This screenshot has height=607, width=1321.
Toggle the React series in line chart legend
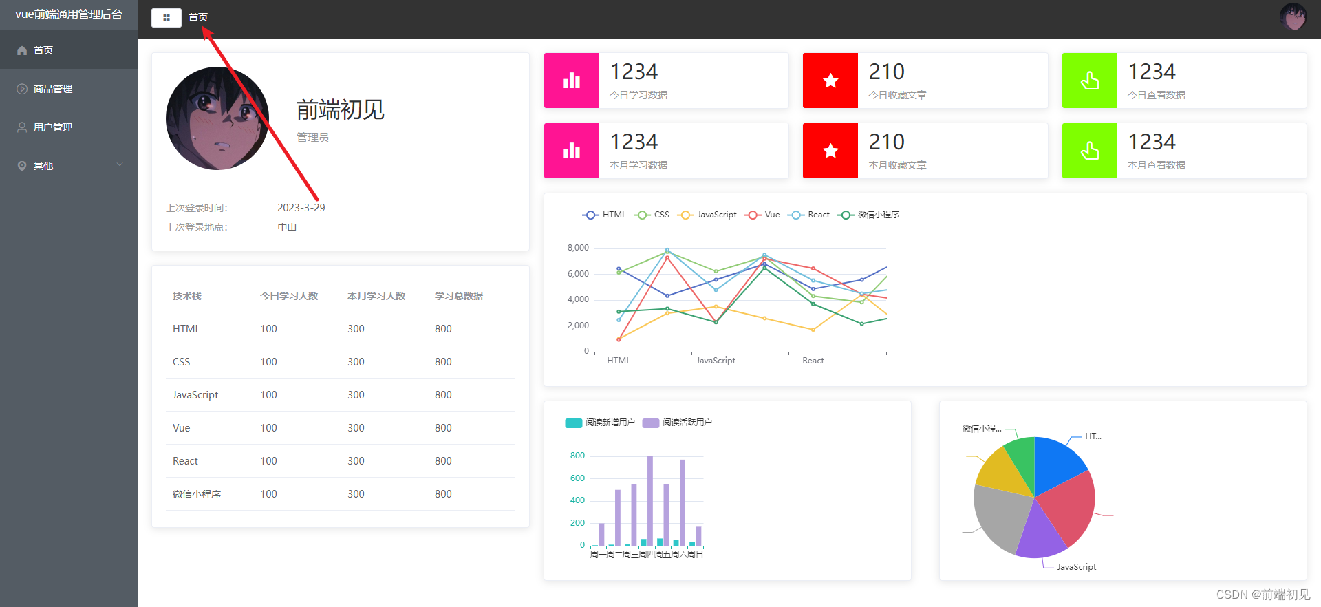[x=809, y=215]
